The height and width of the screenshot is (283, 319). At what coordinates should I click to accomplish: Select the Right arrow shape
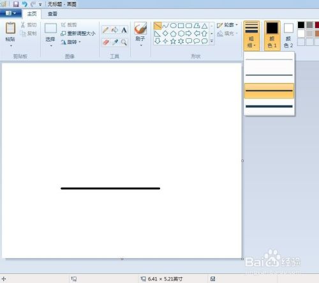[x=189, y=33]
